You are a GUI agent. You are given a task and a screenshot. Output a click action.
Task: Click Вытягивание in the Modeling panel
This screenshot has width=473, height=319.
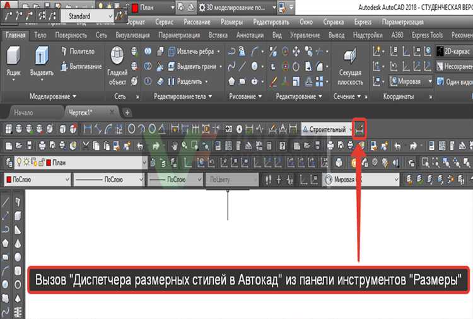[x=81, y=66]
